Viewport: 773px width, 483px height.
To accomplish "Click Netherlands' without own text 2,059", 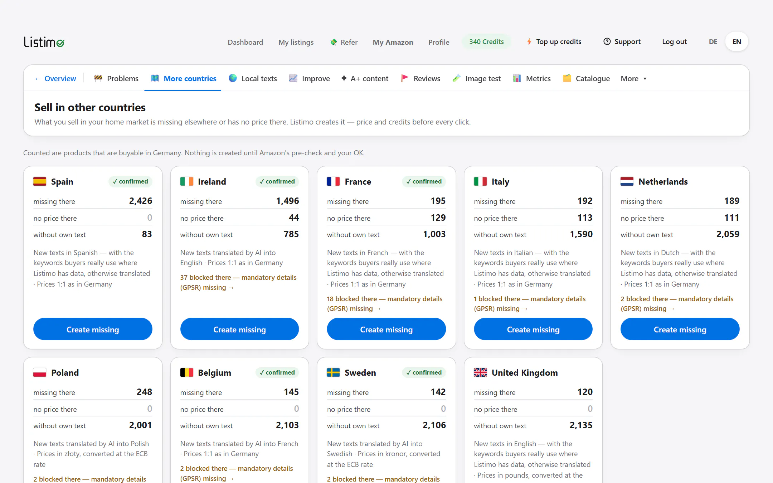I will pyautogui.click(x=728, y=234).
